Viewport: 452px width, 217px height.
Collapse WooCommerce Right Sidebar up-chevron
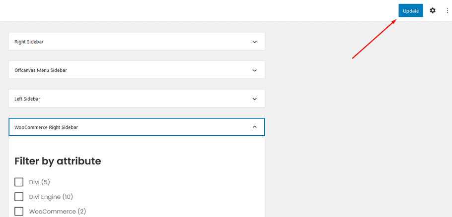point(254,127)
